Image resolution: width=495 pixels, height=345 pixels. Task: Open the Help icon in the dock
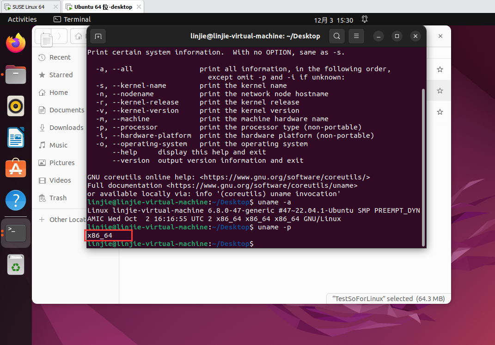point(15,200)
